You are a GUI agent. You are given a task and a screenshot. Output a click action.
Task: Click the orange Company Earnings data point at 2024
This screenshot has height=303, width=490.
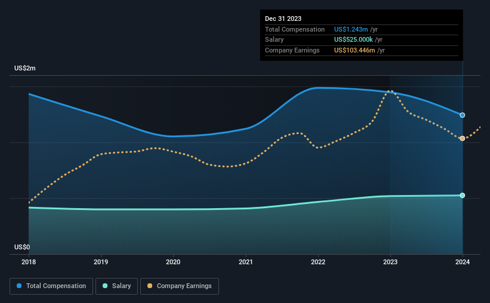[x=463, y=138]
